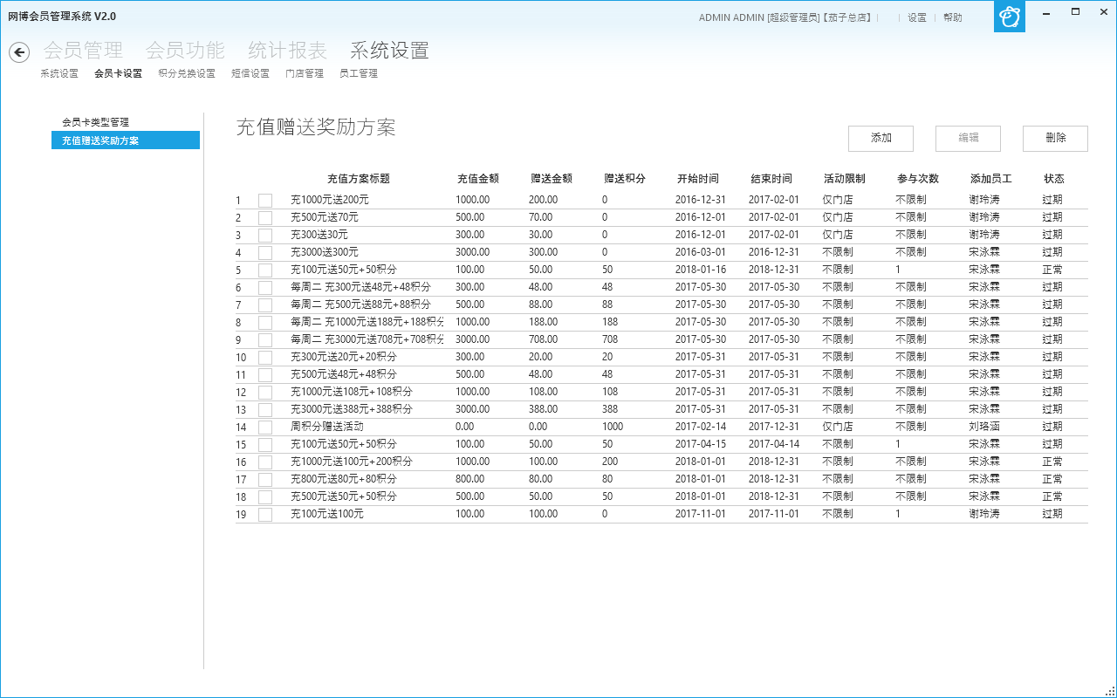Open the 会员功能 main tab

point(185,51)
